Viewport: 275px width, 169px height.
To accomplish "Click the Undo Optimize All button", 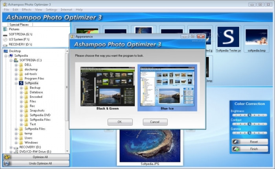I will (x=36, y=164).
